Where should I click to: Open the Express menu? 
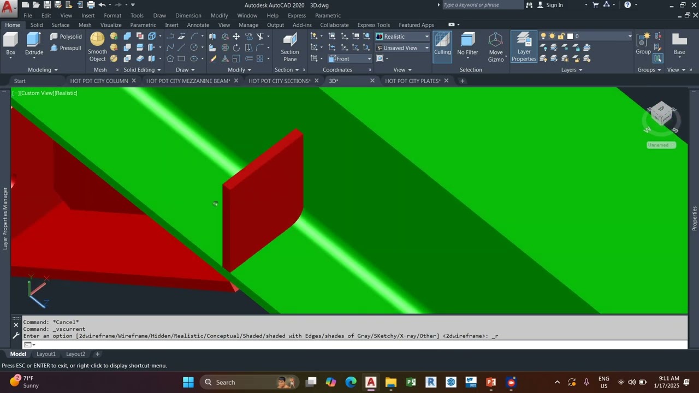[x=297, y=15]
